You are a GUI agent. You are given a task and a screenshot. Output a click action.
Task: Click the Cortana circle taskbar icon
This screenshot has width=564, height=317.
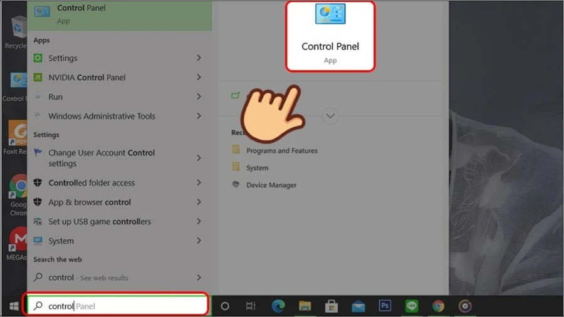[x=225, y=306]
